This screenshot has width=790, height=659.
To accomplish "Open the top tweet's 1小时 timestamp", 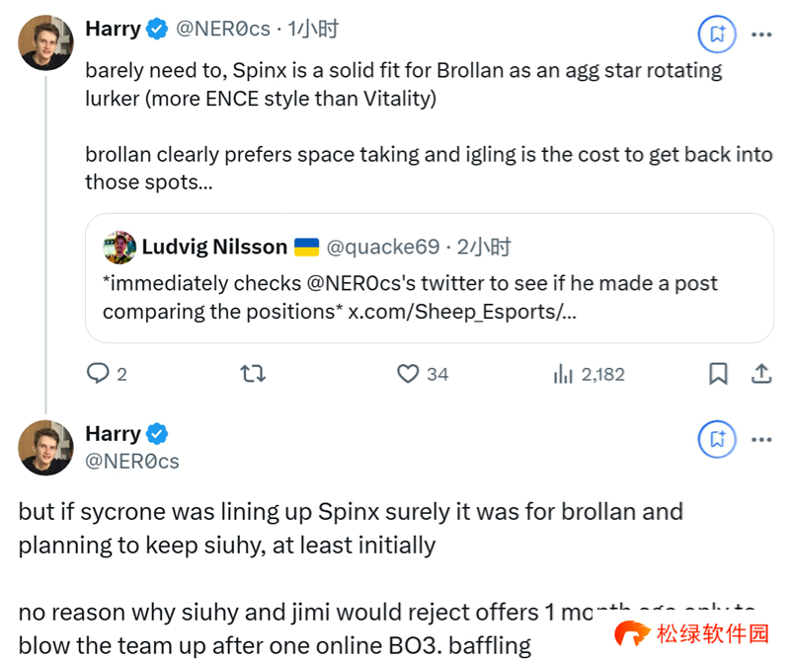I will click(x=313, y=30).
